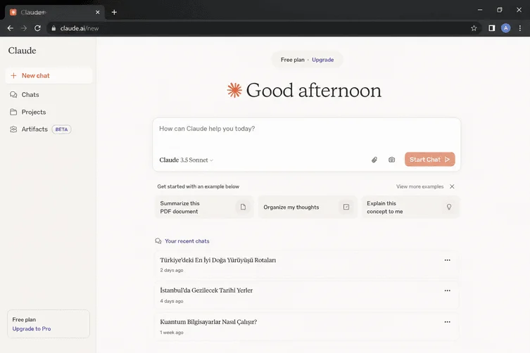This screenshot has height=353, width=530.
Task: Open options menu for Kuantum Bilgisayarlar chat
Action: point(447,322)
